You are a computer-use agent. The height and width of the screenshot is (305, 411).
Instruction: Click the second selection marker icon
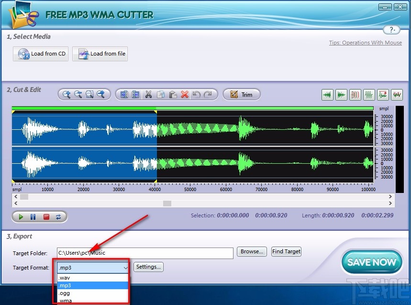pos(135,94)
